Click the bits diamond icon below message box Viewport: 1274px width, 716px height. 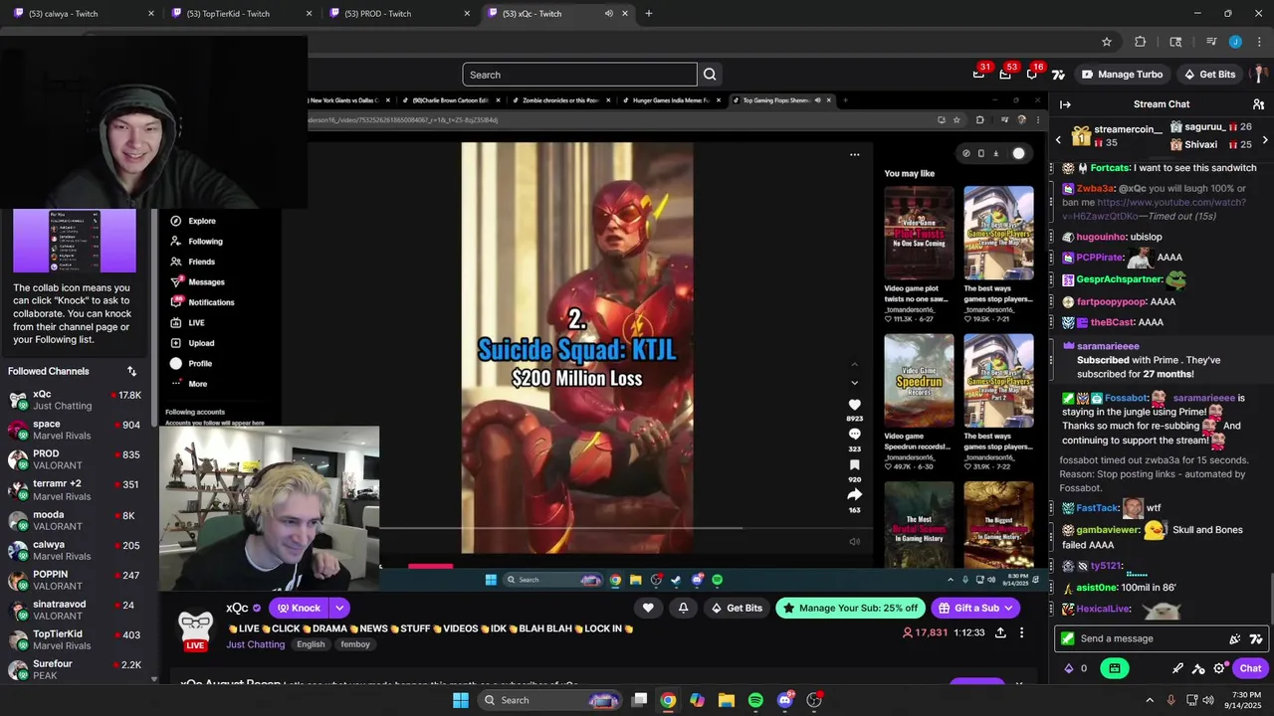pos(1069,668)
